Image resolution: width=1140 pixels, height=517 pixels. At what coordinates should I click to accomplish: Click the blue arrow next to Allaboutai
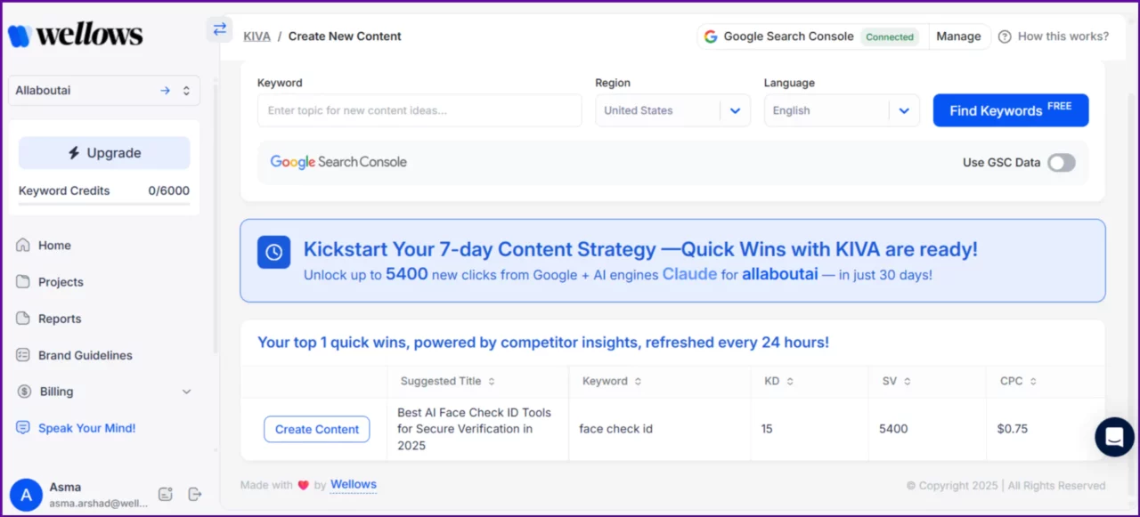165,91
